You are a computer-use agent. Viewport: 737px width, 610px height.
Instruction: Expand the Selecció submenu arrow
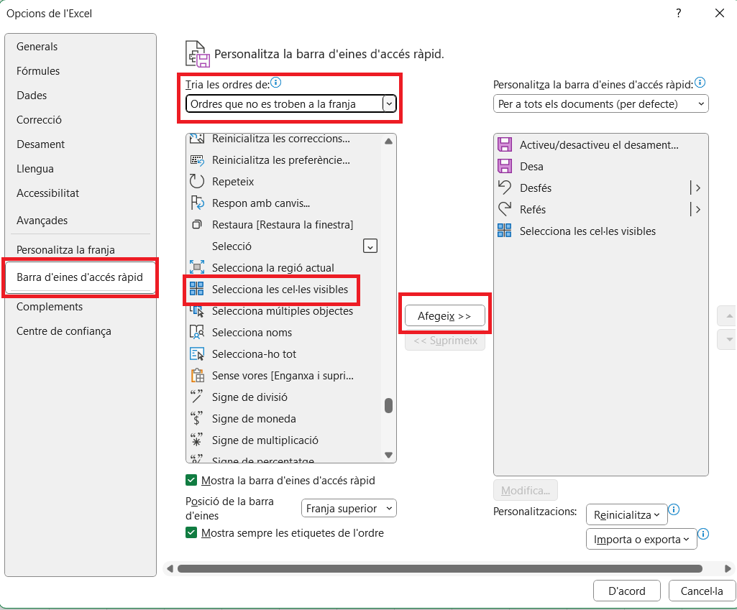[x=370, y=246]
